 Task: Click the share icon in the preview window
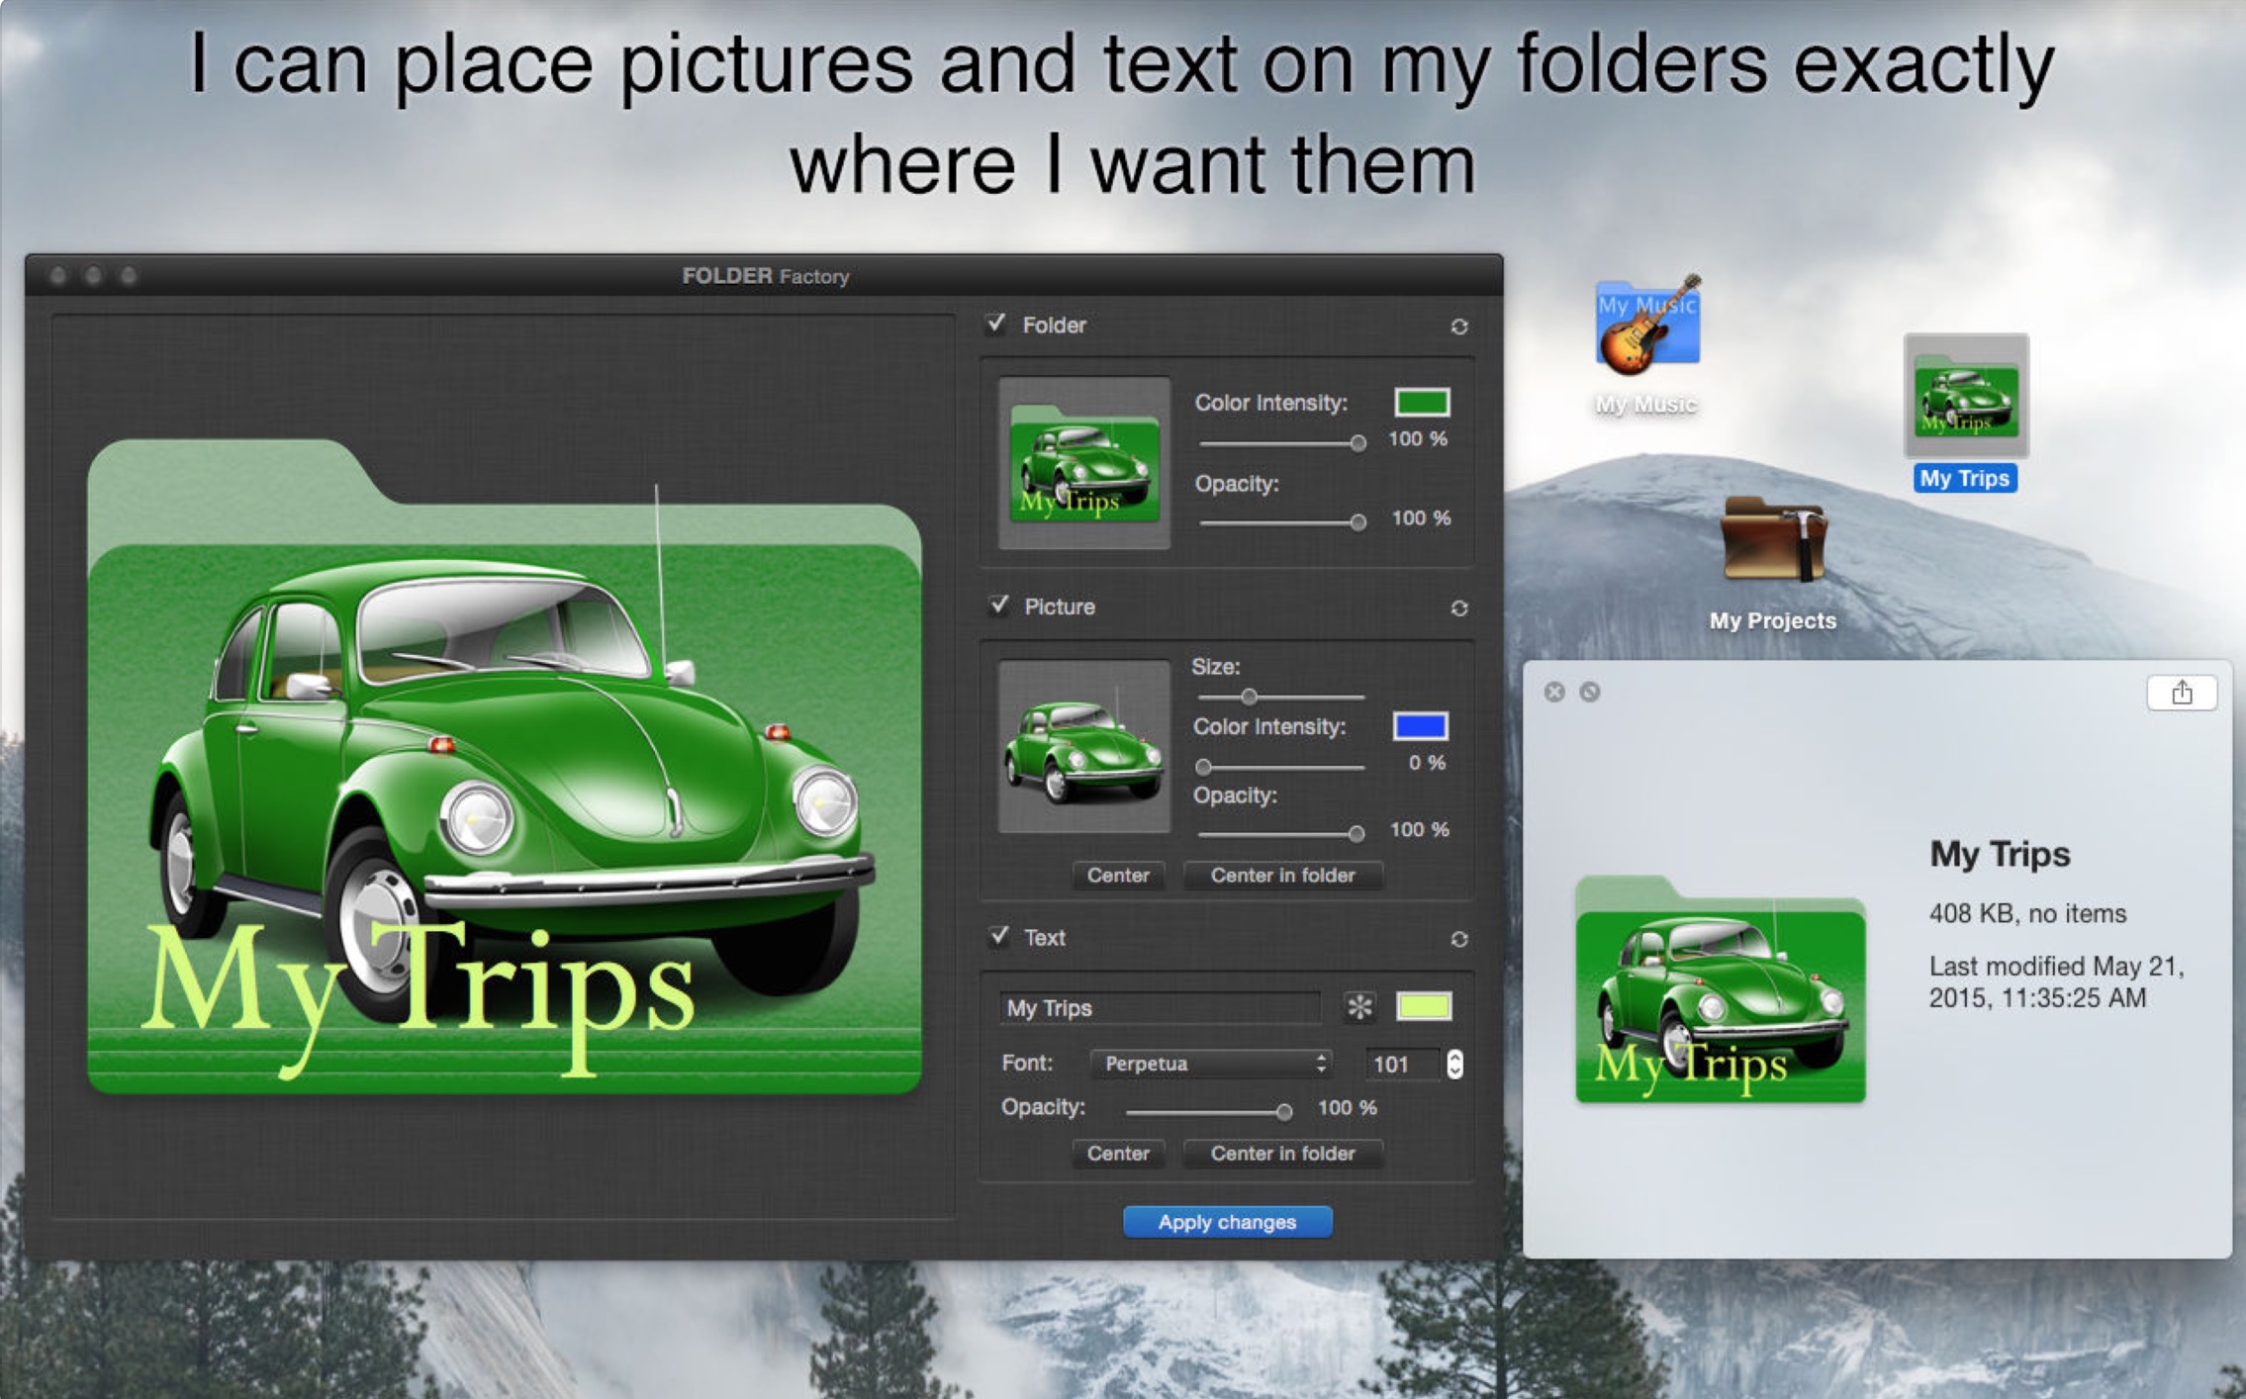coord(2181,693)
